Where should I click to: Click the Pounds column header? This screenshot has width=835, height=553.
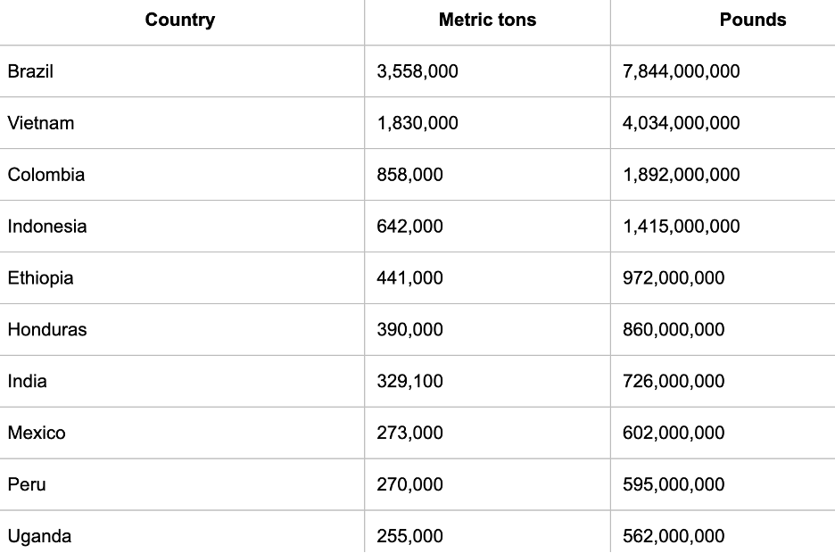(x=753, y=21)
